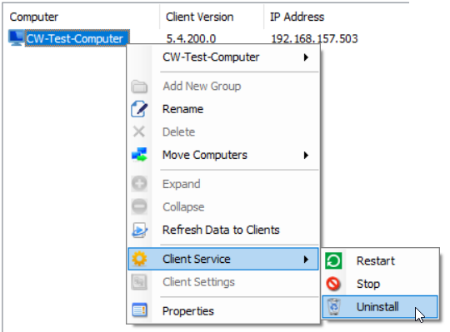
Task: Click the gray X Delete icon
Action: click(x=139, y=131)
